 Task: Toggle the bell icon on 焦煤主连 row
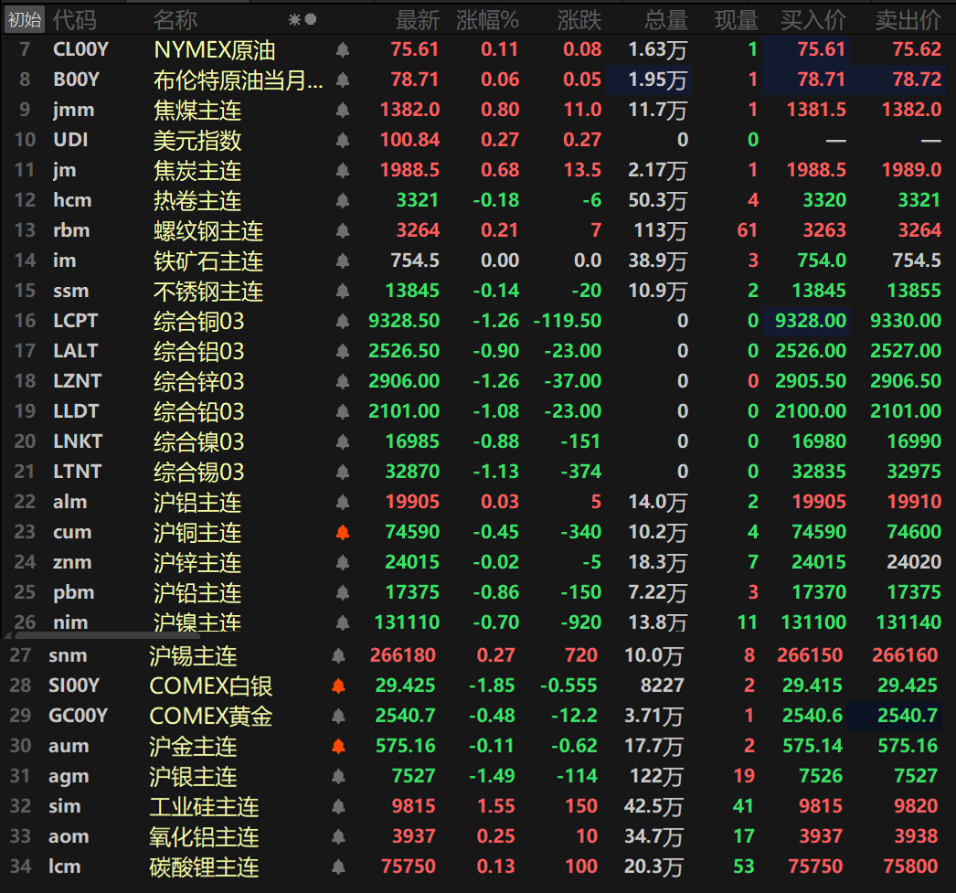pos(343,110)
